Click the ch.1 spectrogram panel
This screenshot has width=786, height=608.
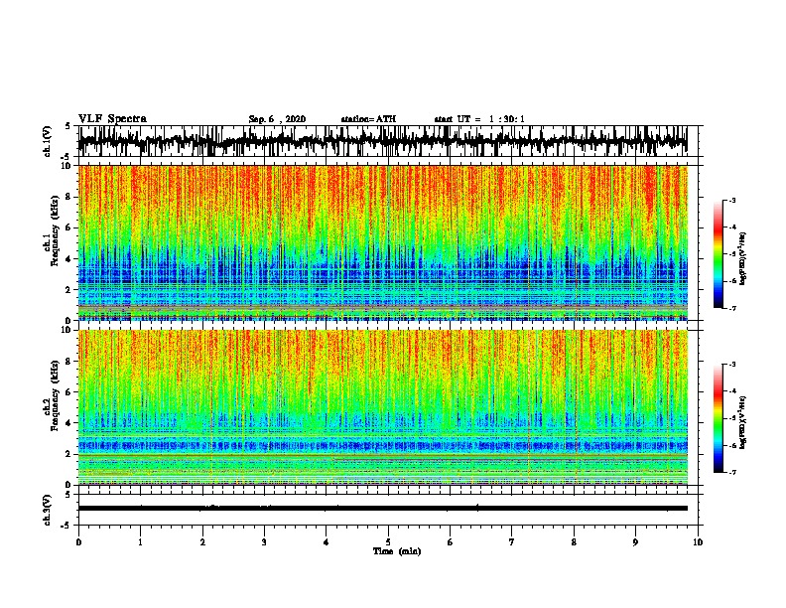(383, 242)
